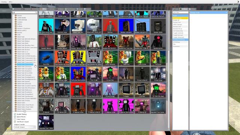Viewport: 240px width, 135px height.
Task: Click the Quick Filter tool field
Action: (180, 12)
